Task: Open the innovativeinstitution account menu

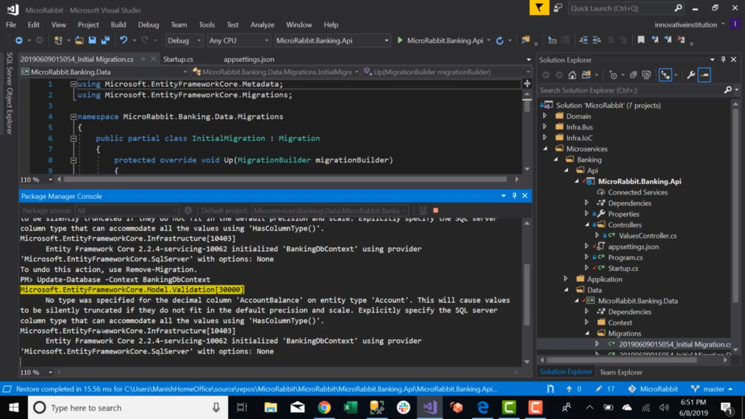Action: (690, 25)
